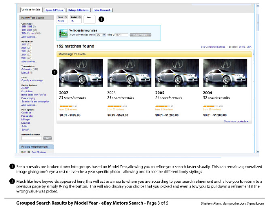The height and width of the screenshot is (209, 271).
Task: Select model year 2004 in sidebar
Action: click(x=24, y=55)
